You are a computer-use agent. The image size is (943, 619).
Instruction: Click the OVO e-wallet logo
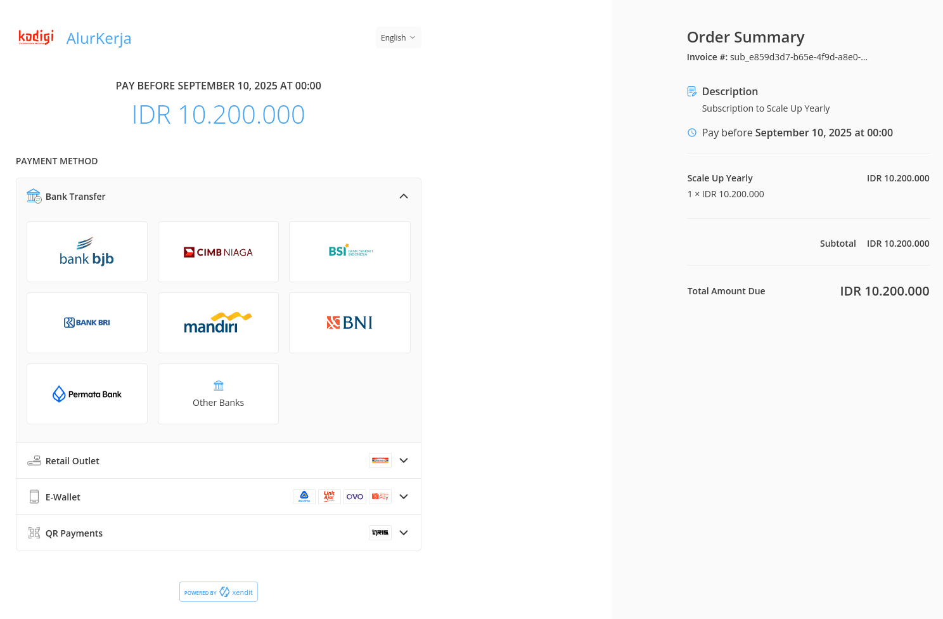pyautogui.click(x=355, y=497)
